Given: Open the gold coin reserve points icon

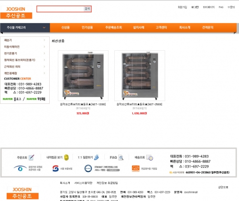Looking at the screenshot, I should (66, 157).
